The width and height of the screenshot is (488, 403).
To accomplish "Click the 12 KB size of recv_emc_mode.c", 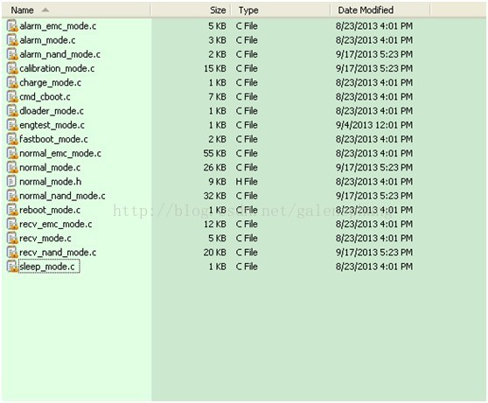I will pyautogui.click(x=215, y=224).
